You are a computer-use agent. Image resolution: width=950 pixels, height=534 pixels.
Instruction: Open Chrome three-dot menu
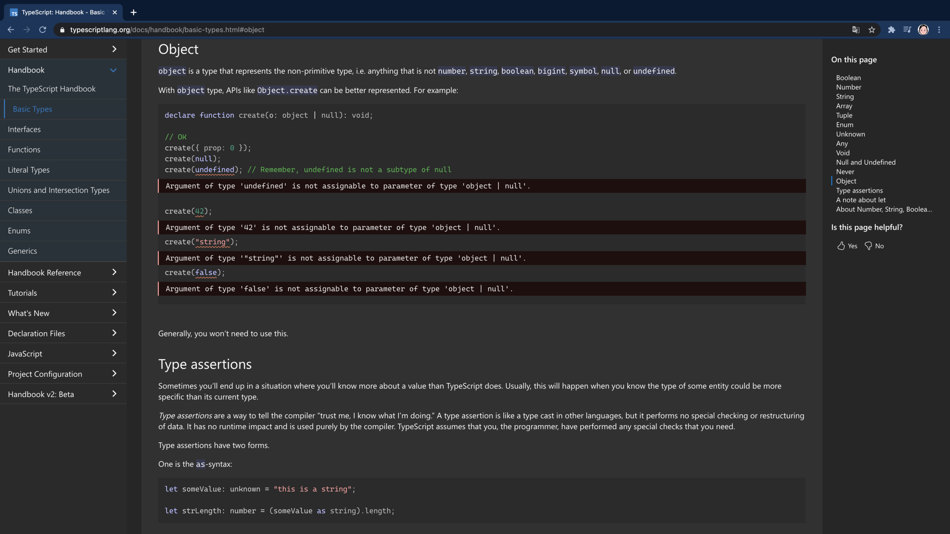coord(939,30)
